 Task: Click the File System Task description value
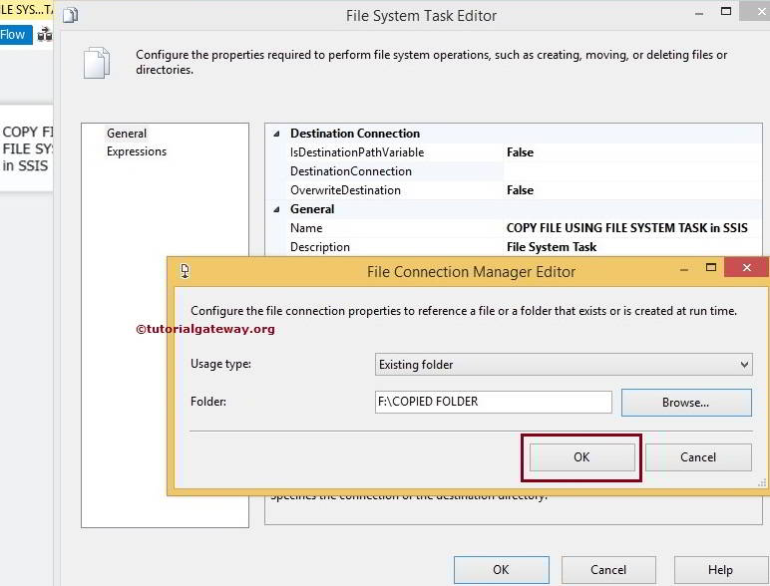(552, 247)
